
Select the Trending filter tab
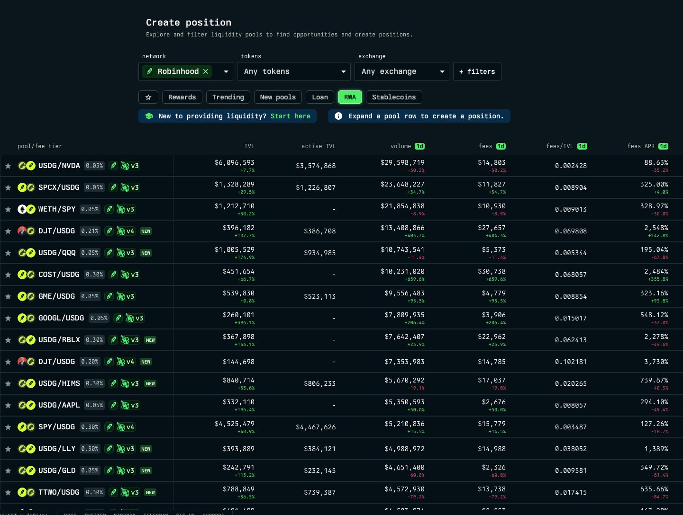(x=228, y=97)
